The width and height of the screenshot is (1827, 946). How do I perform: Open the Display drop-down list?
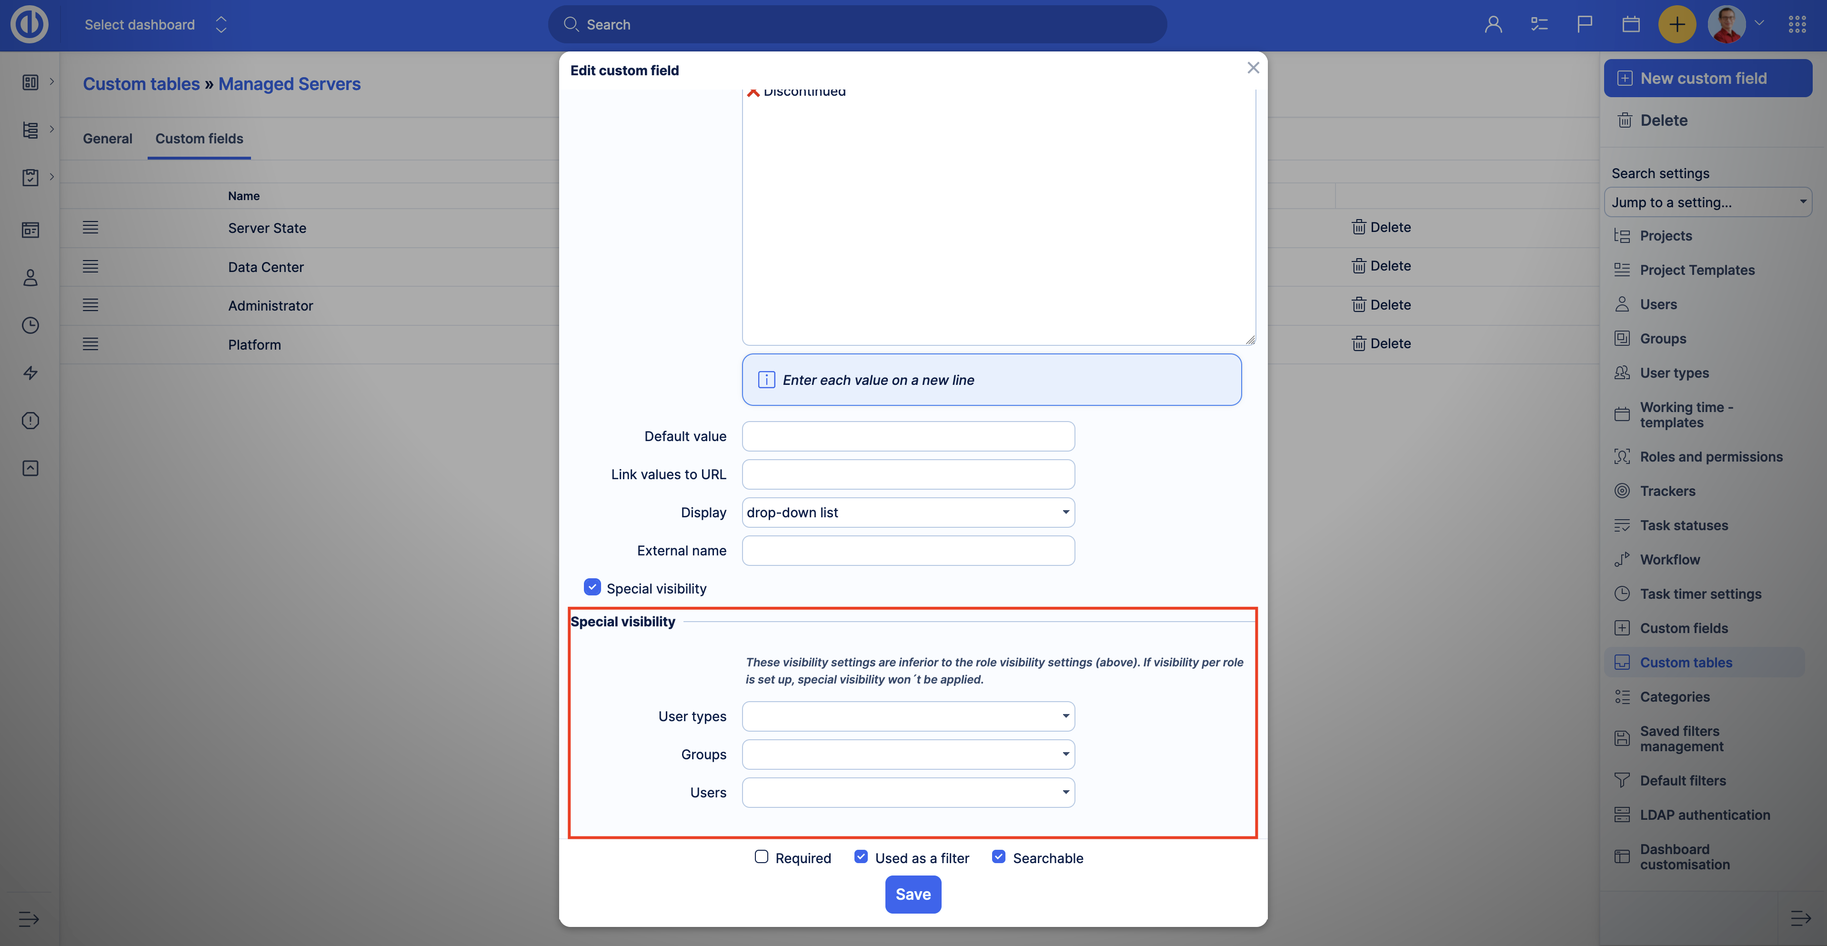tap(908, 512)
